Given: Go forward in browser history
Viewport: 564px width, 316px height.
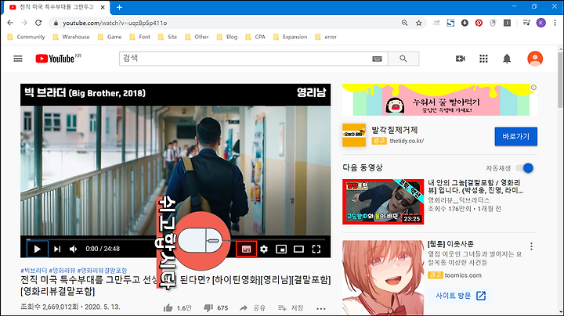Looking at the screenshot, I should [24, 23].
